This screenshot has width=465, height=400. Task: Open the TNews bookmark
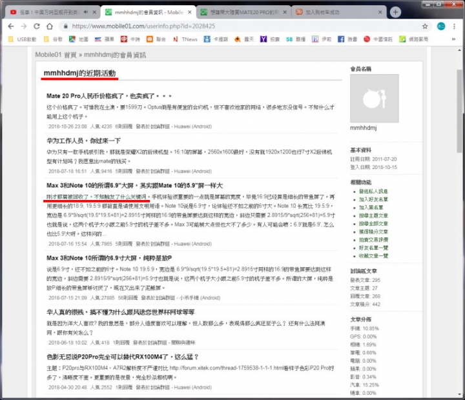[185, 39]
